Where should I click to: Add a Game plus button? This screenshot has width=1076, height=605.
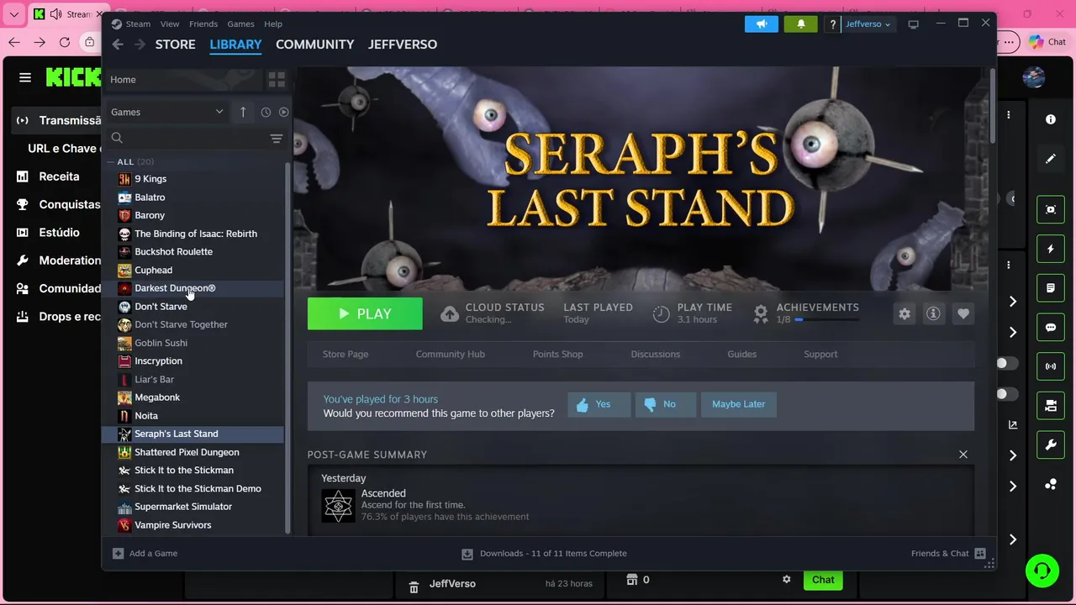click(x=145, y=553)
